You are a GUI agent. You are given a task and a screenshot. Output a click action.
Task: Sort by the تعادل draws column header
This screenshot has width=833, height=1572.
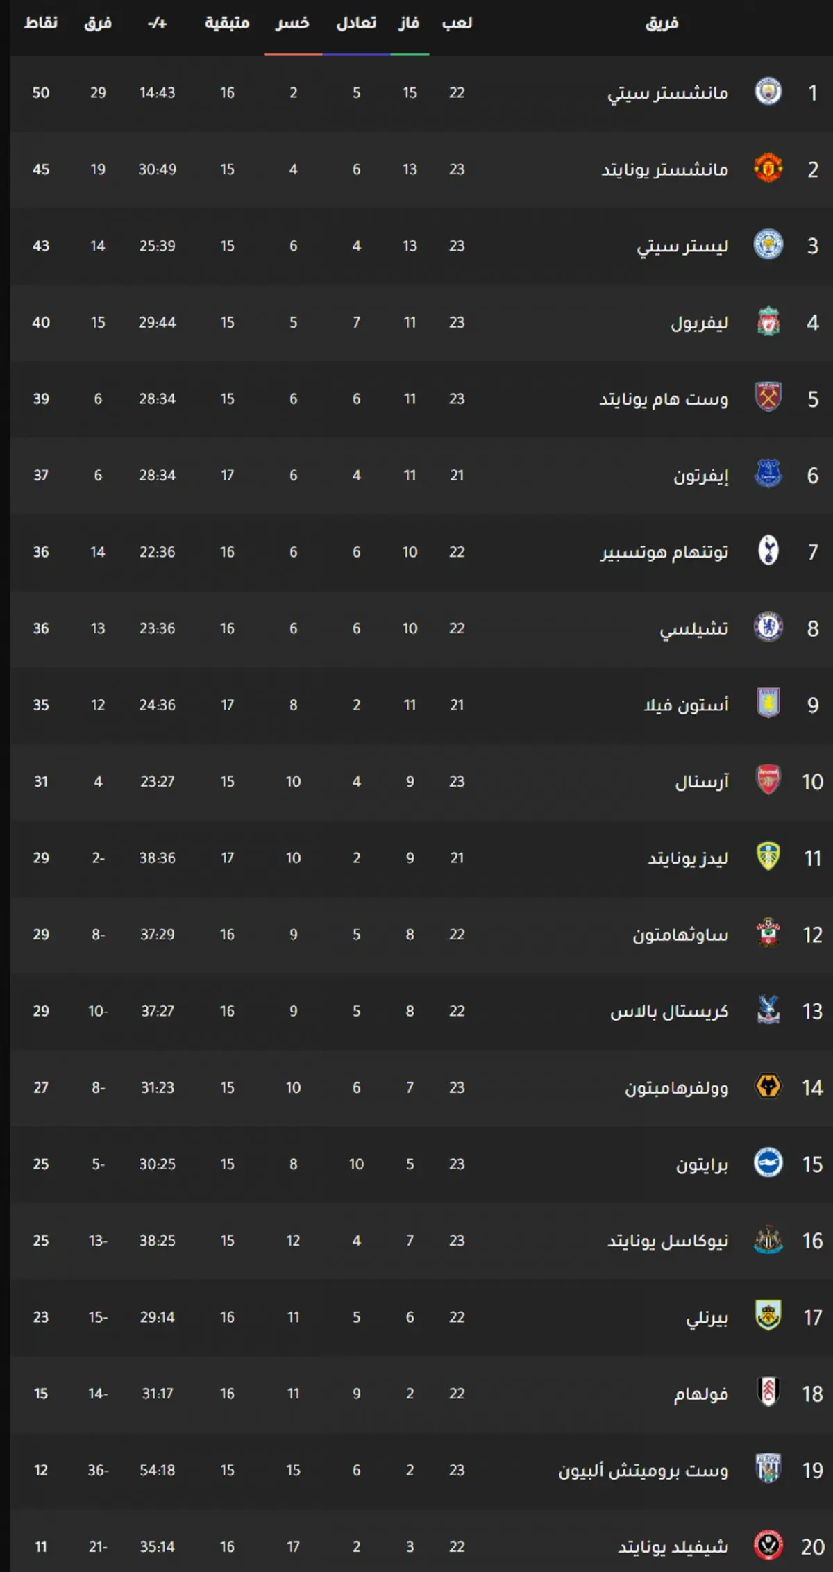coord(356,23)
